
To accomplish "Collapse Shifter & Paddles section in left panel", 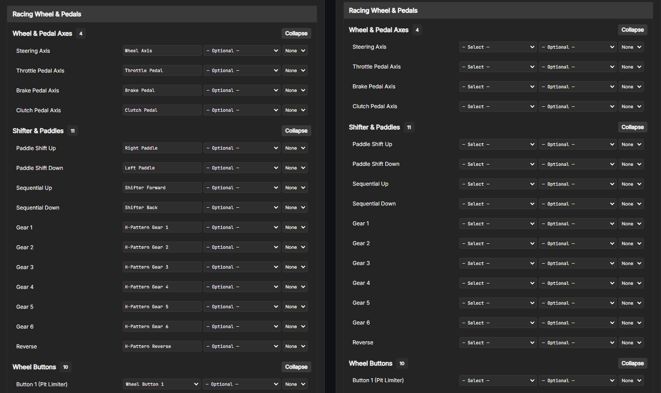I will 296,131.
